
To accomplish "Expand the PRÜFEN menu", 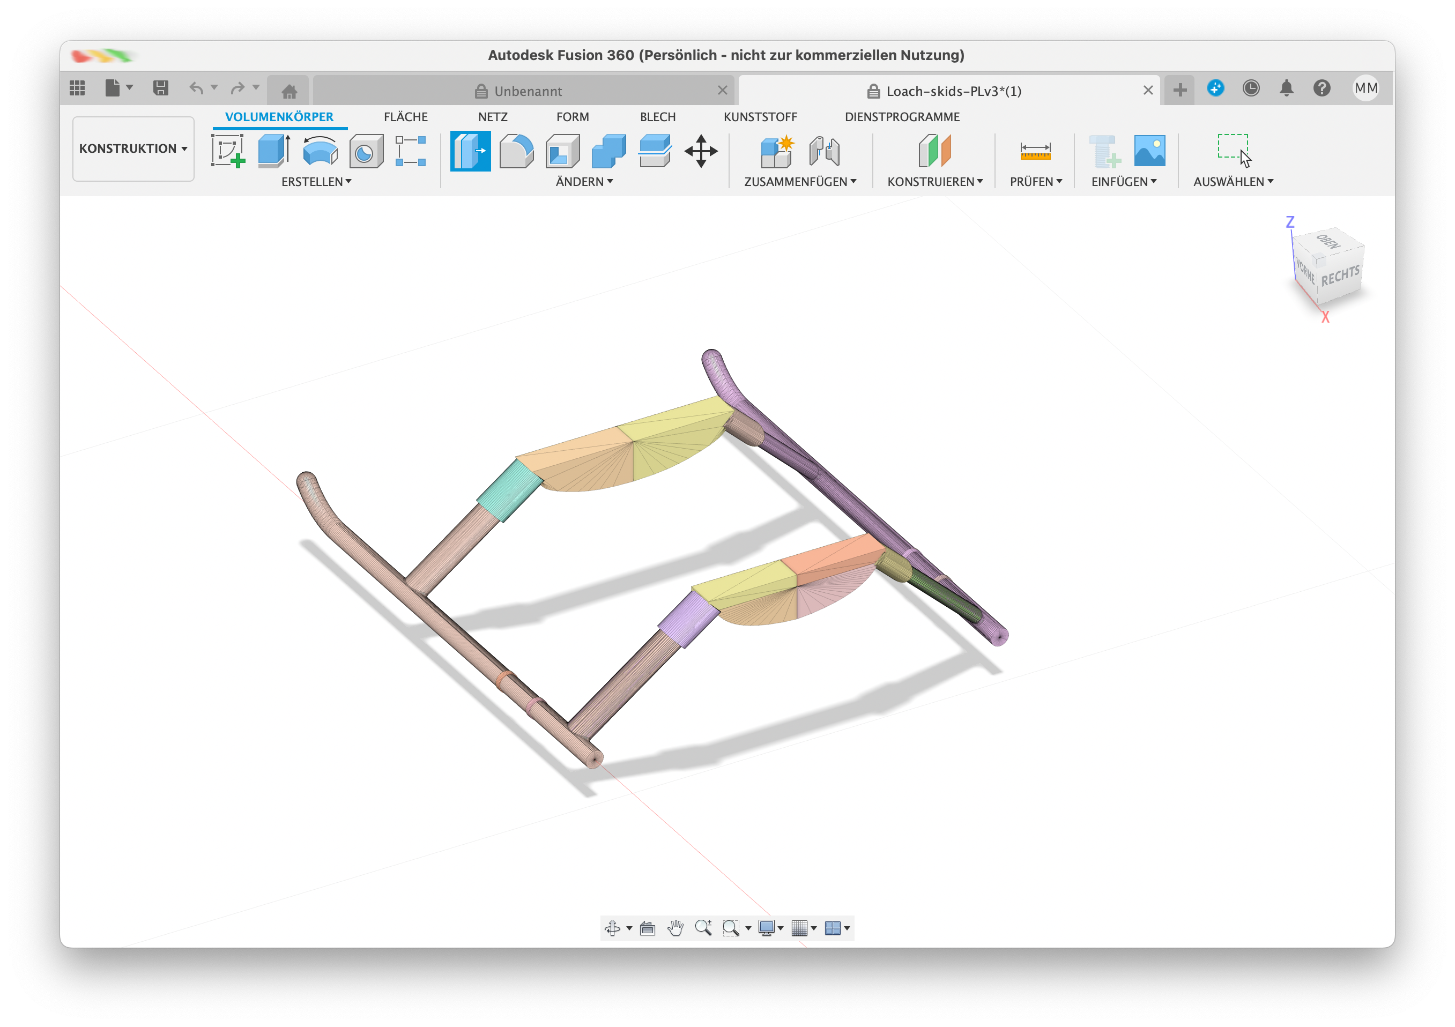I will click(x=1036, y=182).
